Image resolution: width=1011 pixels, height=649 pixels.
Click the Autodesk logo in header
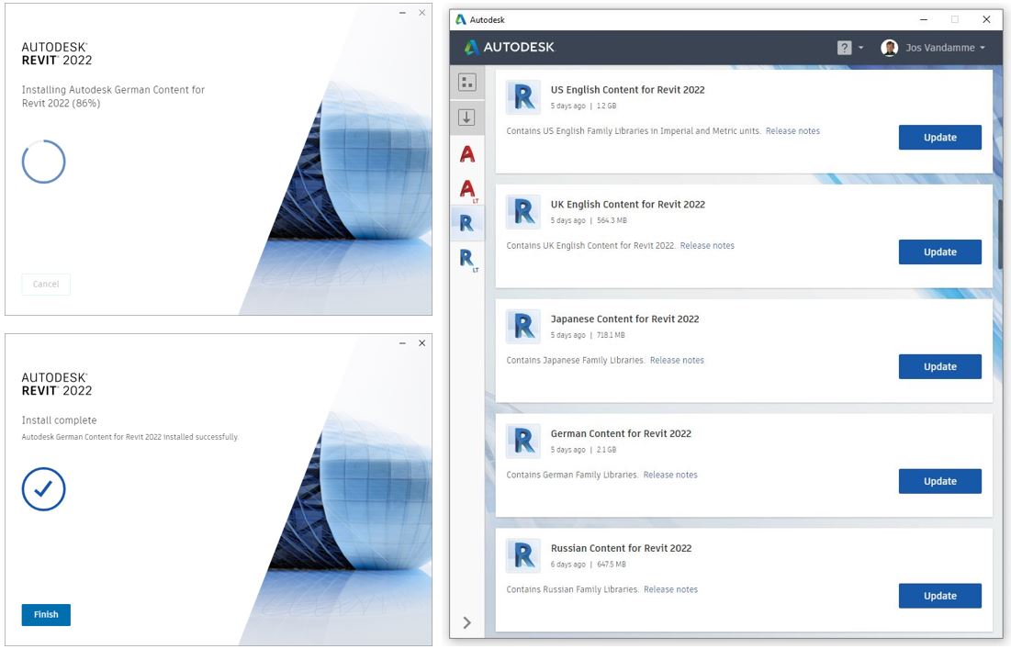coord(510,47)
